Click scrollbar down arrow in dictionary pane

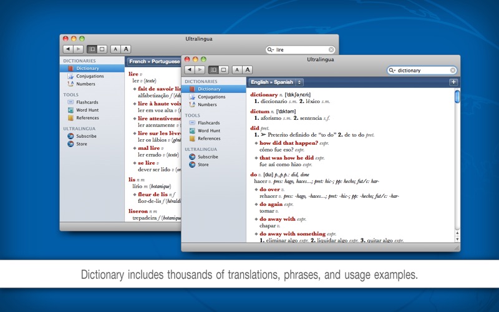pos(457,240)
